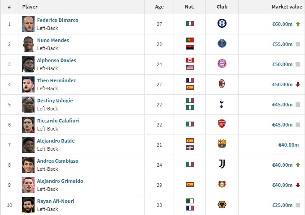305x215 pixels.
Task: Click the Paris Saint-Germain club crest
Action: tap(222, 44)
